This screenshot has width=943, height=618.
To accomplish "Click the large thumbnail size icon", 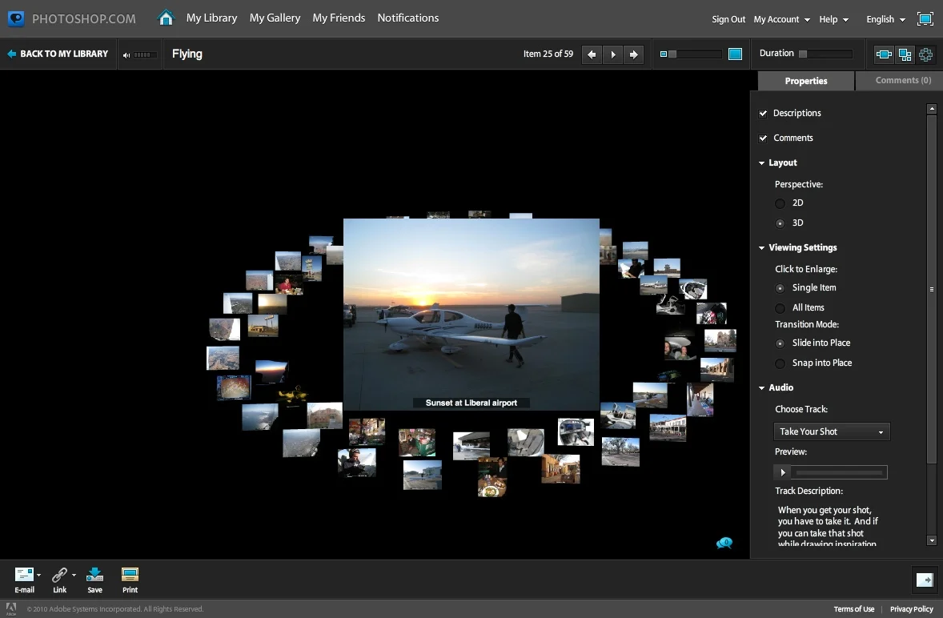I will (735, 54).
